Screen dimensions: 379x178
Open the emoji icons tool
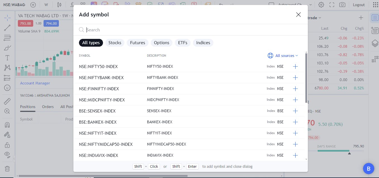[x=7, y=88]
